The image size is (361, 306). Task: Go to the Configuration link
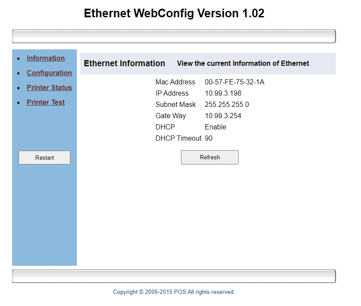[x=49, y=73]
